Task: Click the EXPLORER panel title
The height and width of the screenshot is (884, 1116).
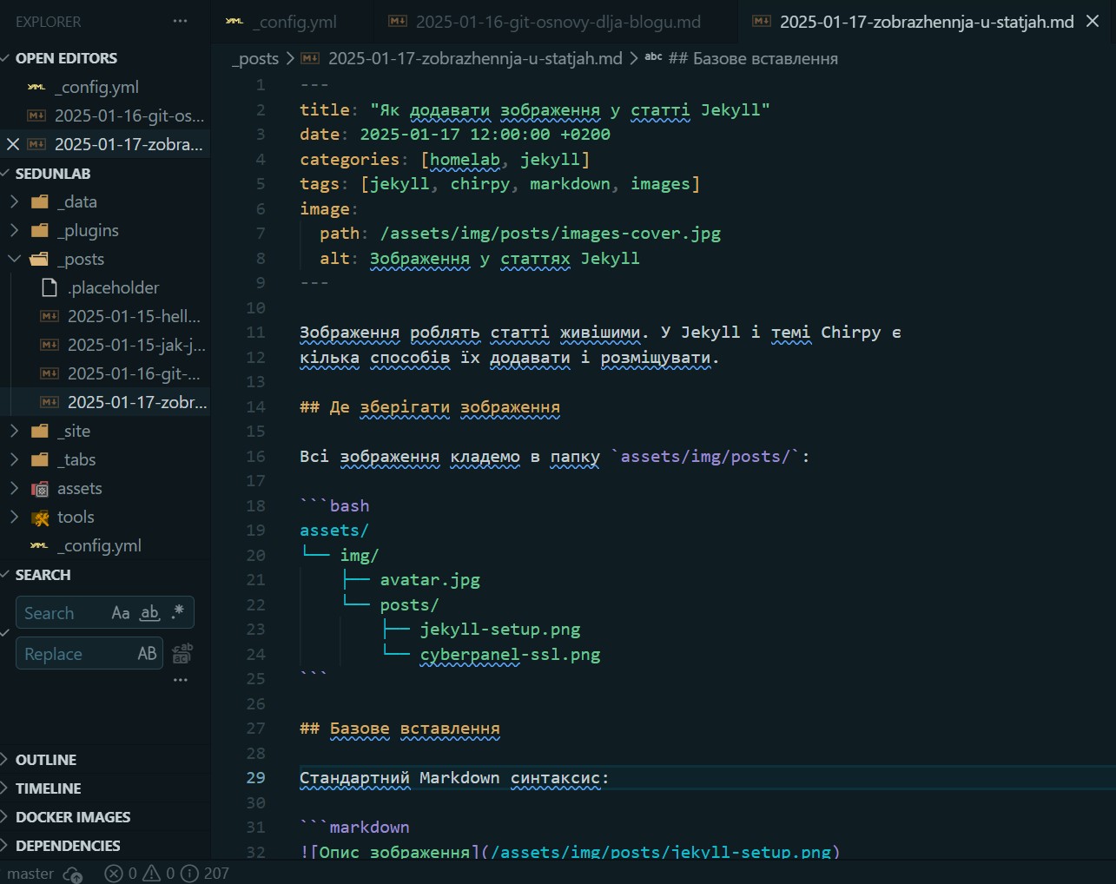Action: pyautogui.click(x=48, y=22)
